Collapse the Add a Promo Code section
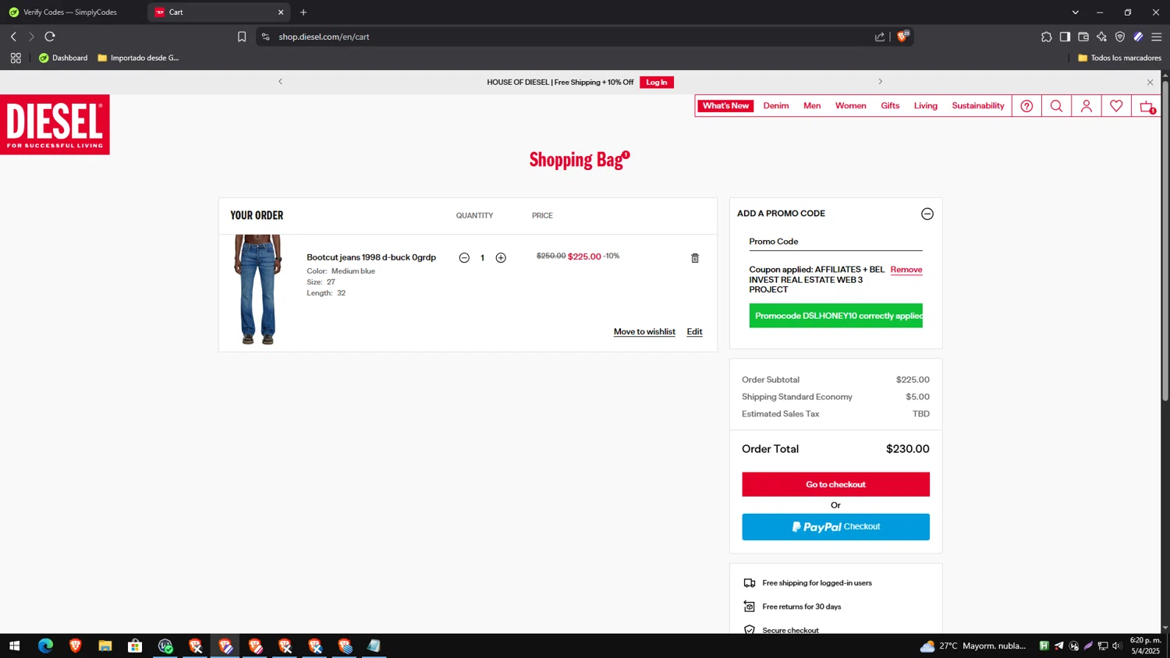 tap(927, 214)
